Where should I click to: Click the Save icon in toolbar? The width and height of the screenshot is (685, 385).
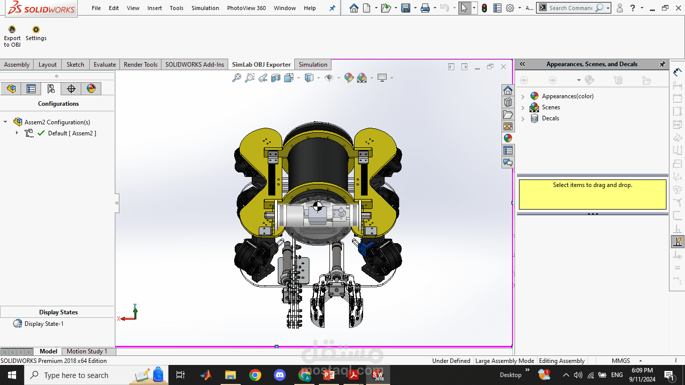pyautogui.click(x=405, y=8)
